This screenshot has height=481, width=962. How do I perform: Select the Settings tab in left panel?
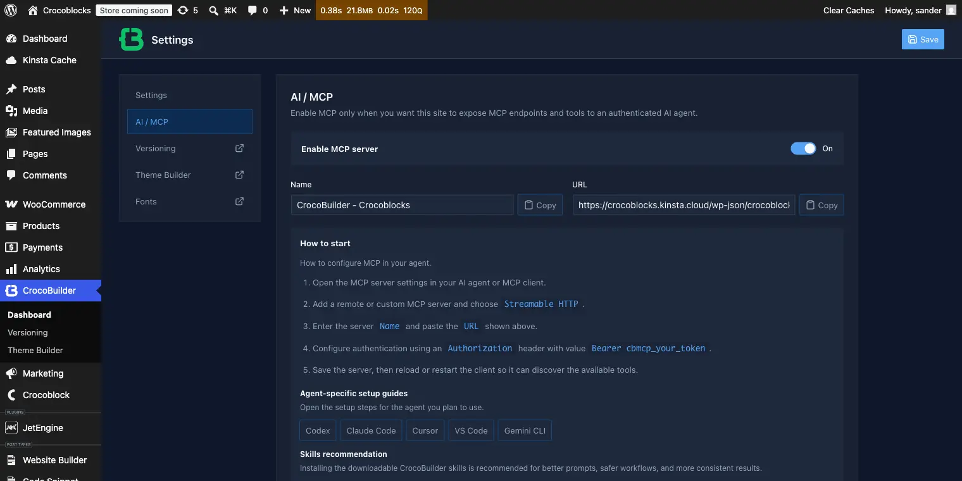coord(190,95)
